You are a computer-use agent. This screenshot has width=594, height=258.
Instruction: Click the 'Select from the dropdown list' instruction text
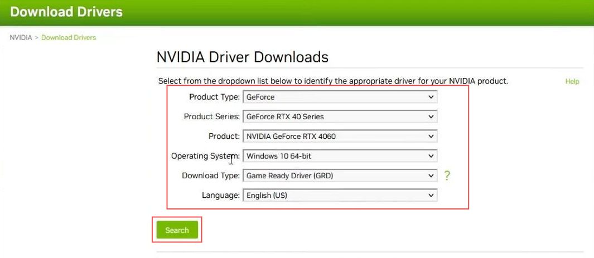tap(333, 81)
